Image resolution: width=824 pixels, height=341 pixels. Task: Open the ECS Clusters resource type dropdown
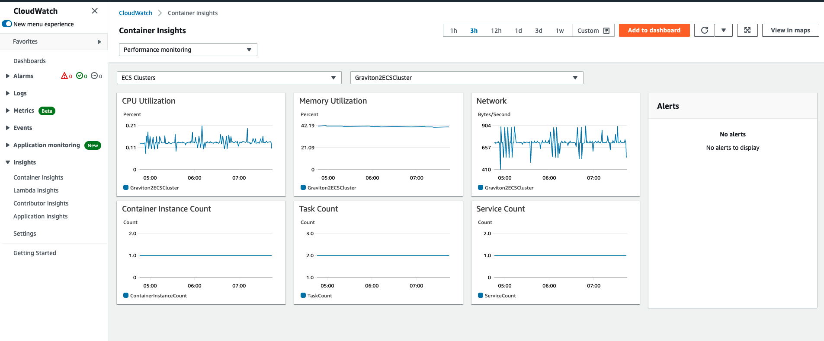[x=229, y=78]
